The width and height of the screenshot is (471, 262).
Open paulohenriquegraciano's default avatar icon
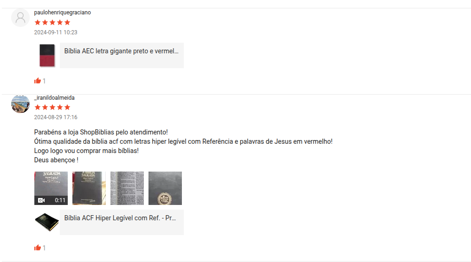click(x=20, y=18)
